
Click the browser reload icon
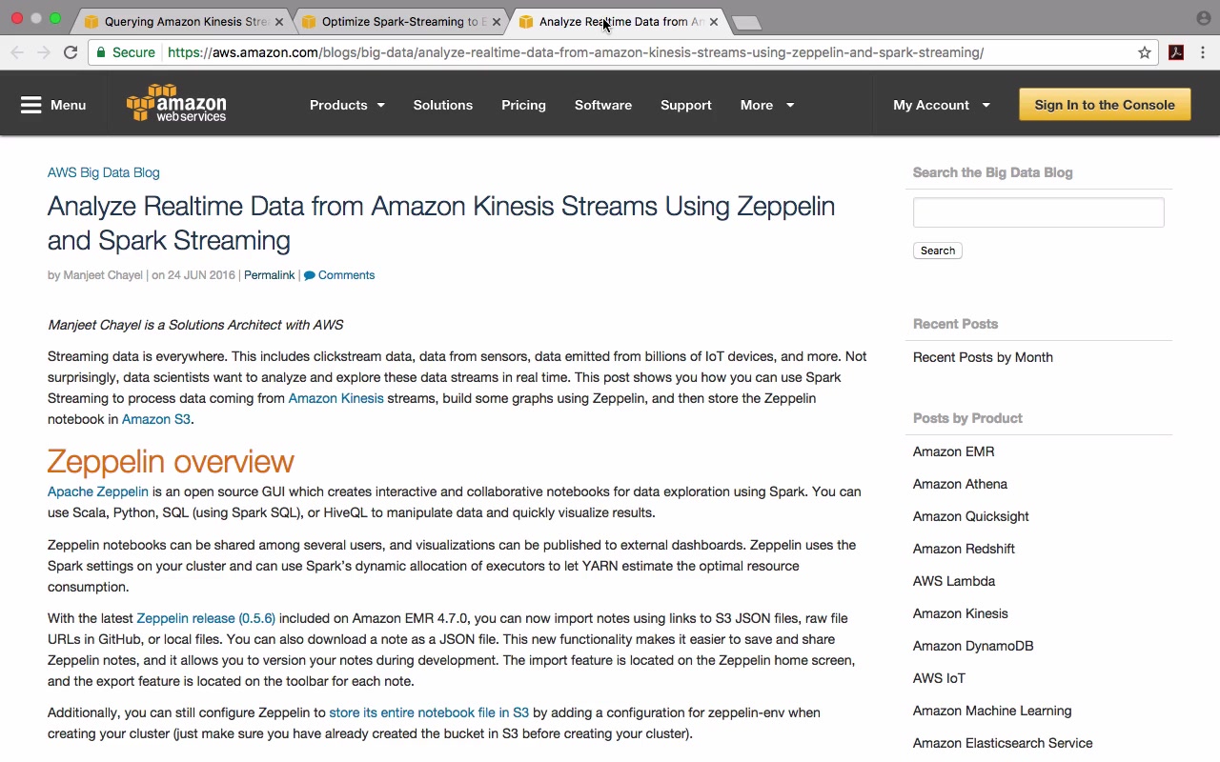point(71,52)
